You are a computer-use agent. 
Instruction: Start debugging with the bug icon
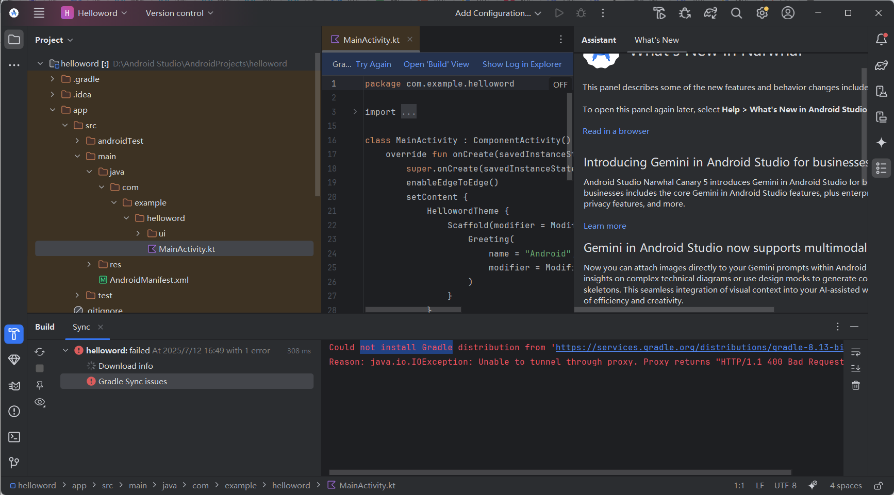point(581,13)
